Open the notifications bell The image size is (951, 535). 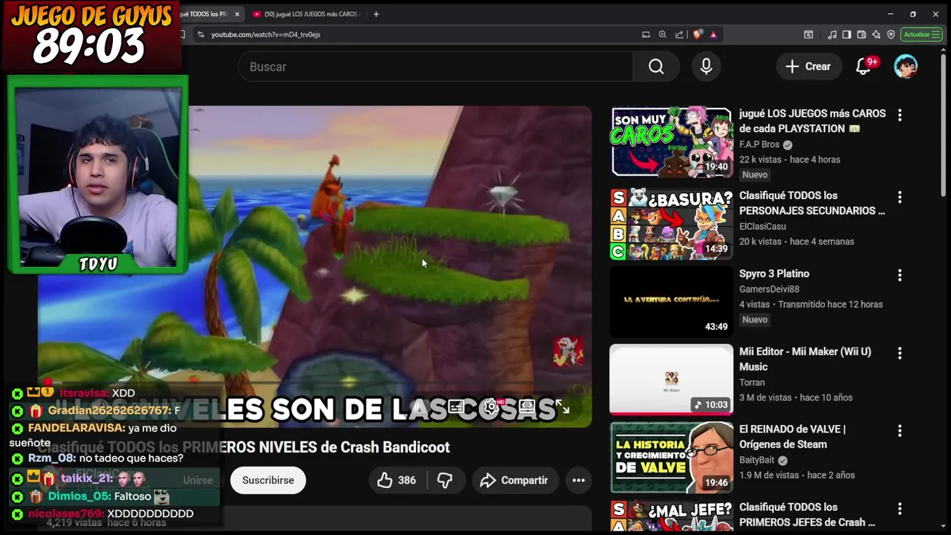coord(863,67)
